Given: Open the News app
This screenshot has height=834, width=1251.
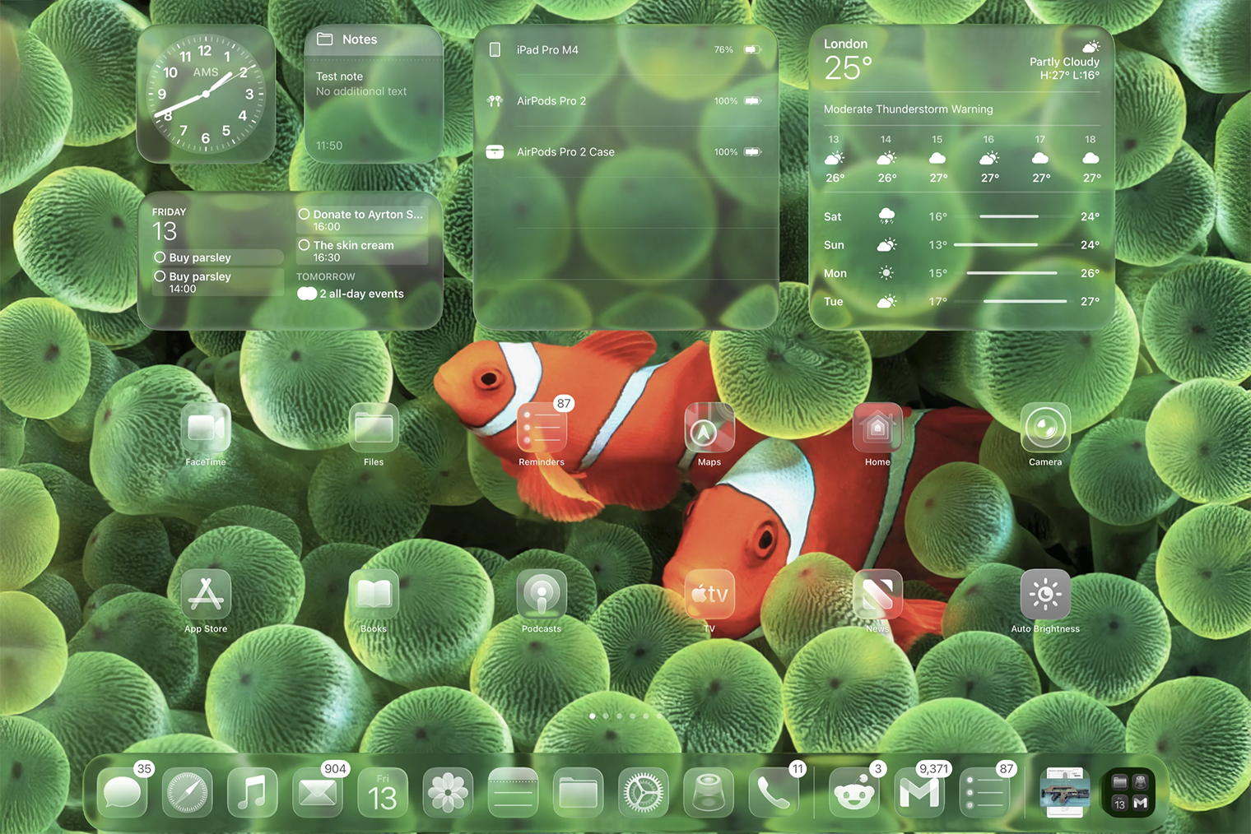Looking at the screenshot, I should (877, 594).
